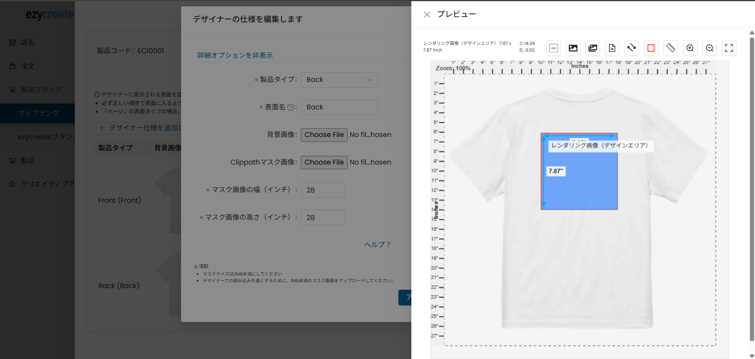The height and width of the screenshot is (359, 755).
Task: Close the プレビュー panel
Action: coord(427,15)
